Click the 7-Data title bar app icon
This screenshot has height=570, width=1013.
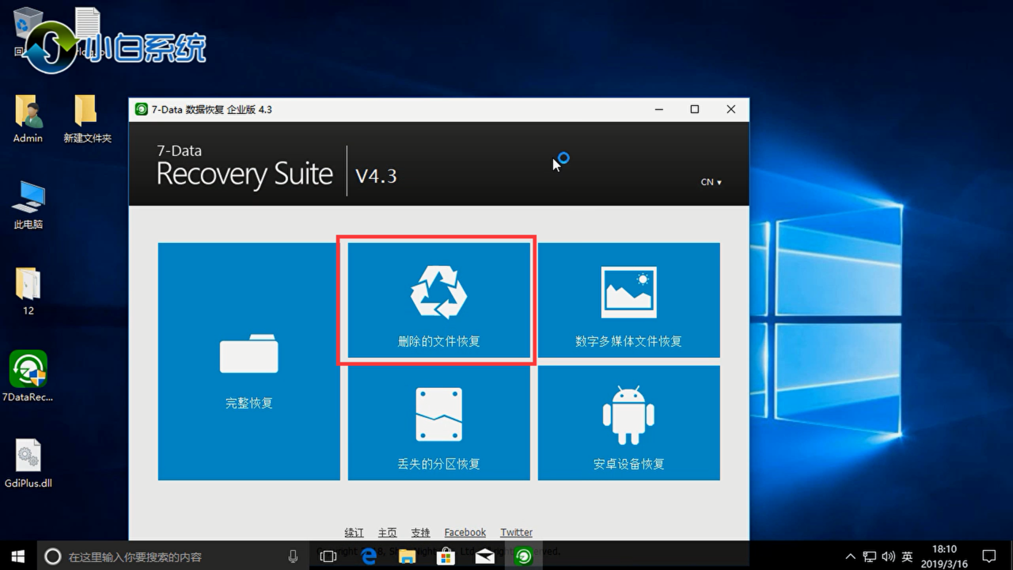(141, 109)
